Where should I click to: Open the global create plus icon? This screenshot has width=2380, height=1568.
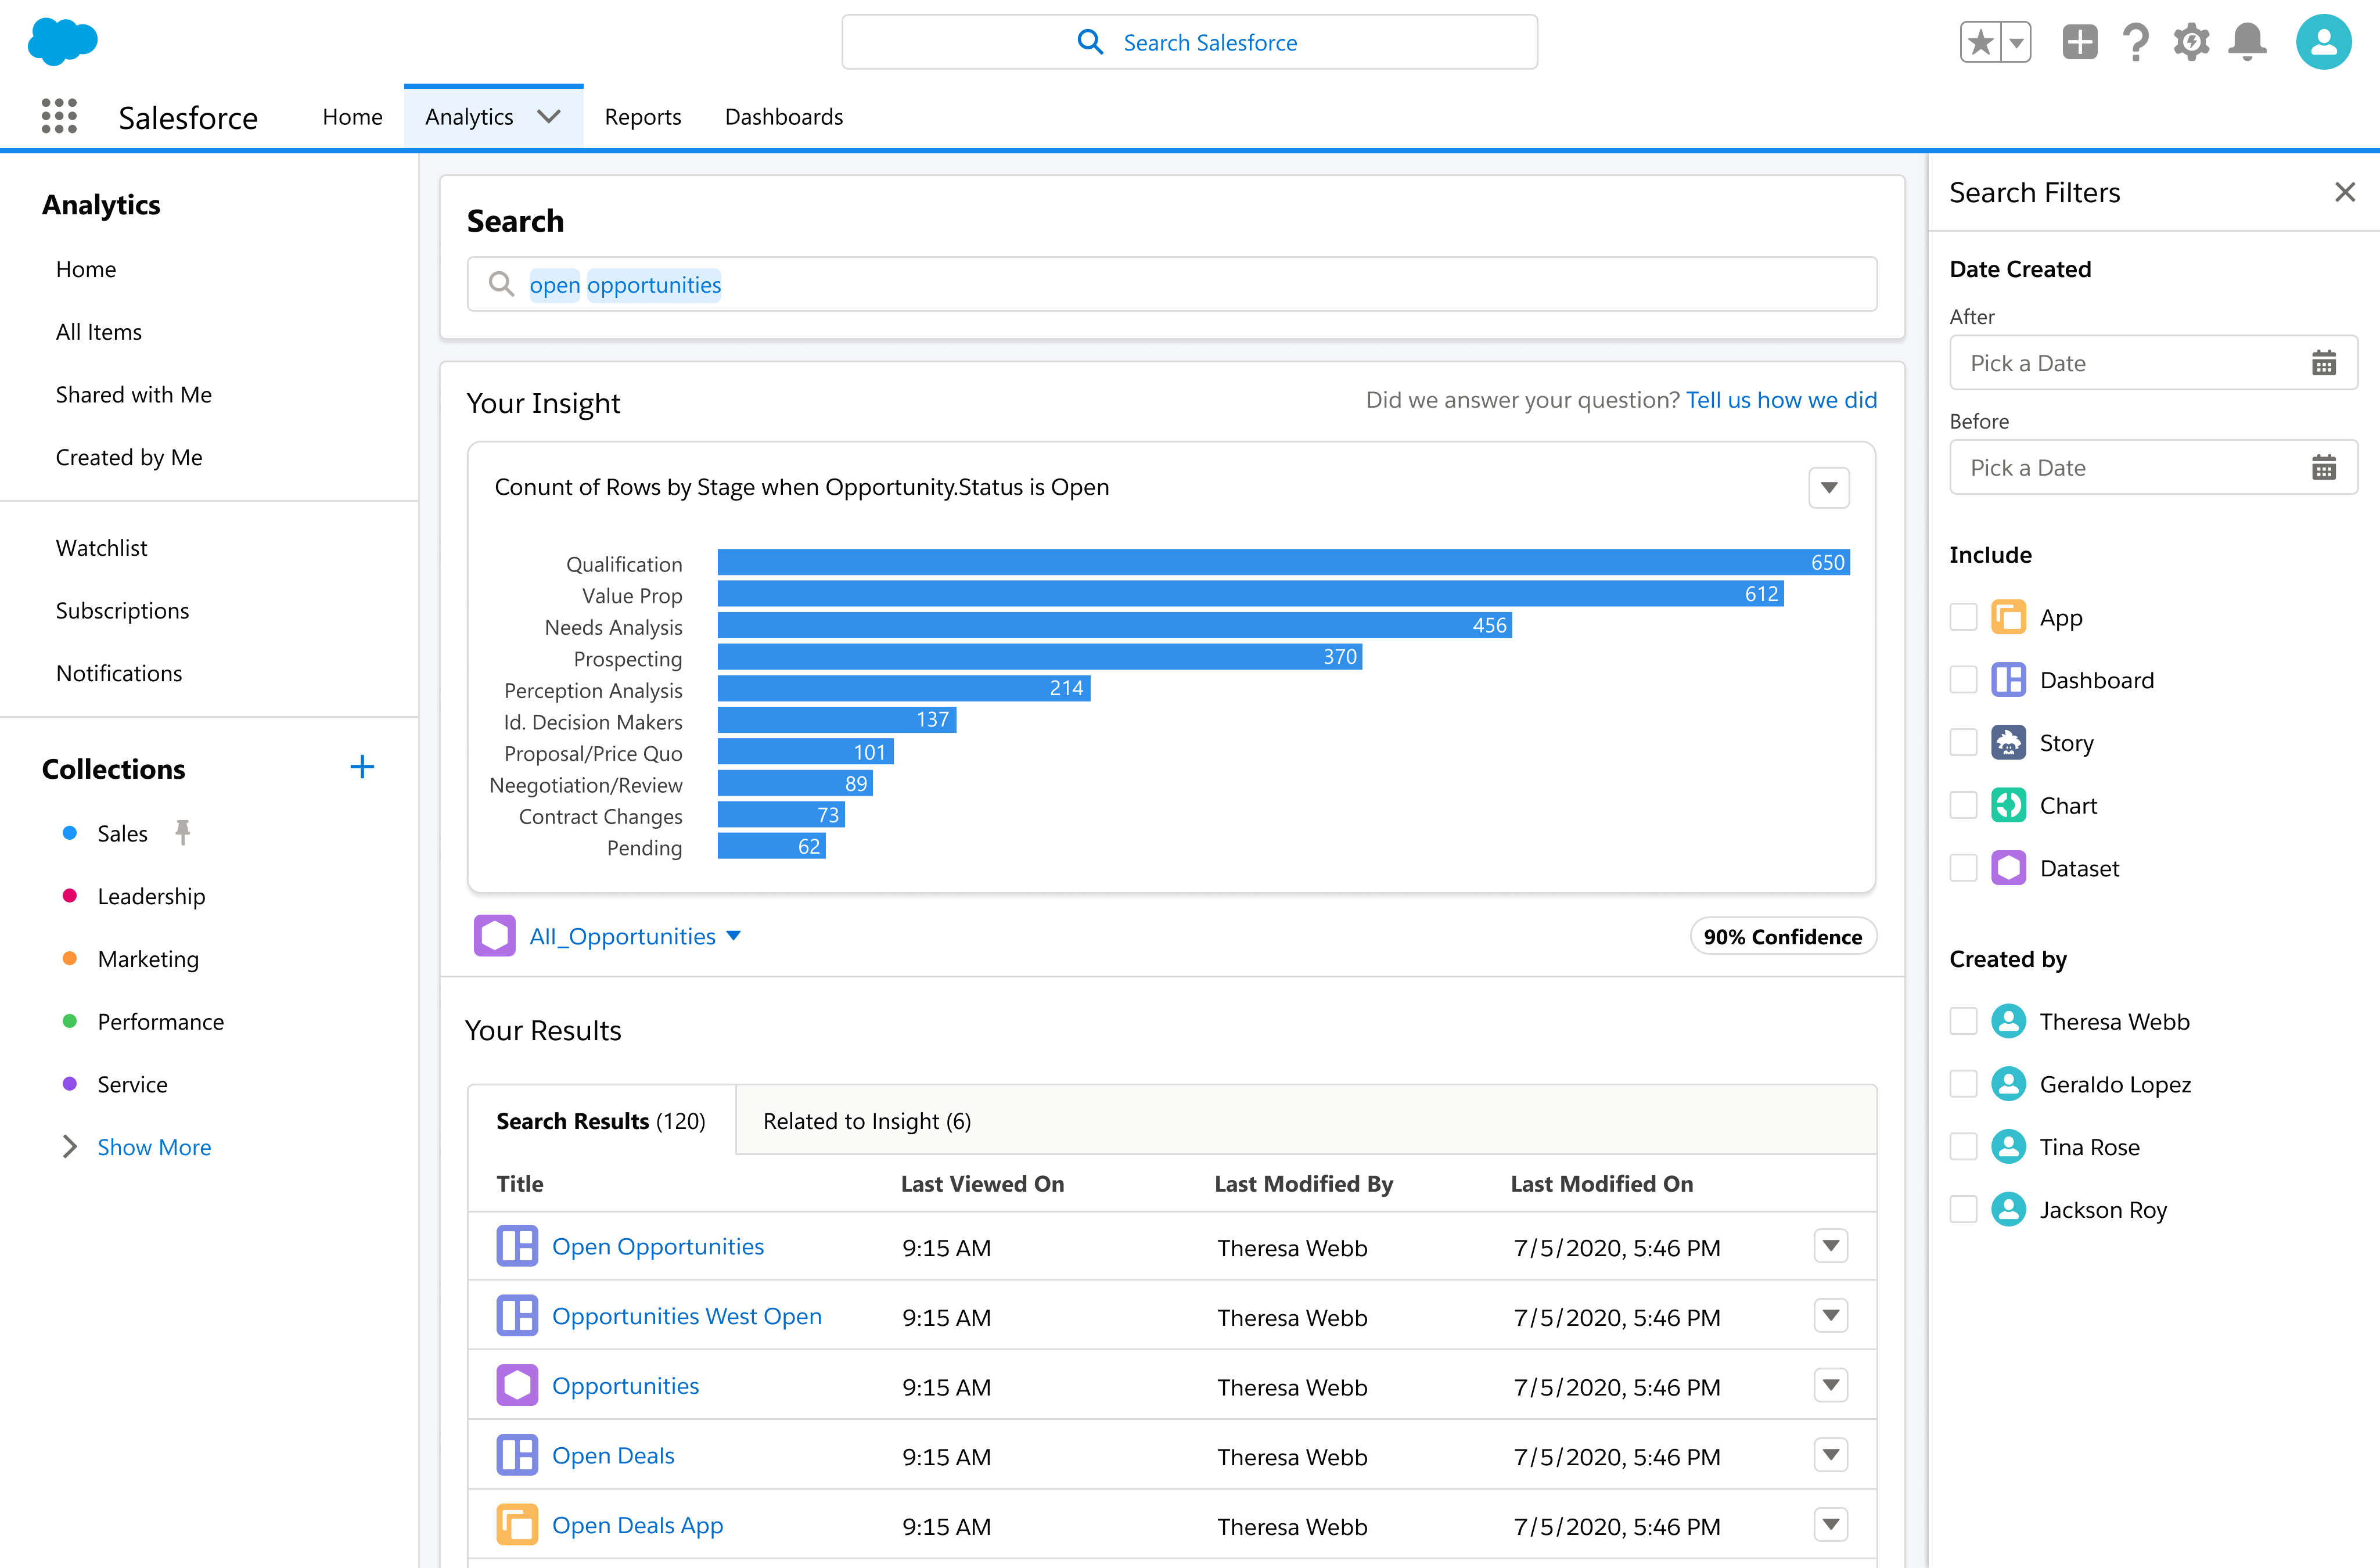[x=2079, y=42]
